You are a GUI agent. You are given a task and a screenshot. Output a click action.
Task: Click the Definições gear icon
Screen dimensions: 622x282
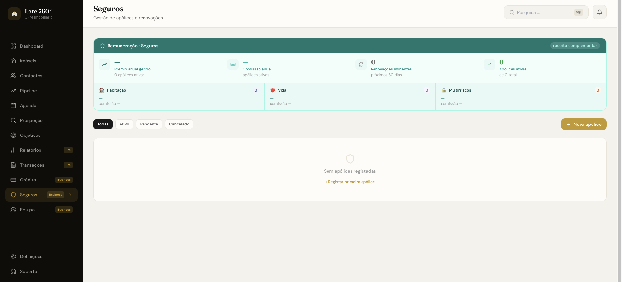[x=13, y=256]
